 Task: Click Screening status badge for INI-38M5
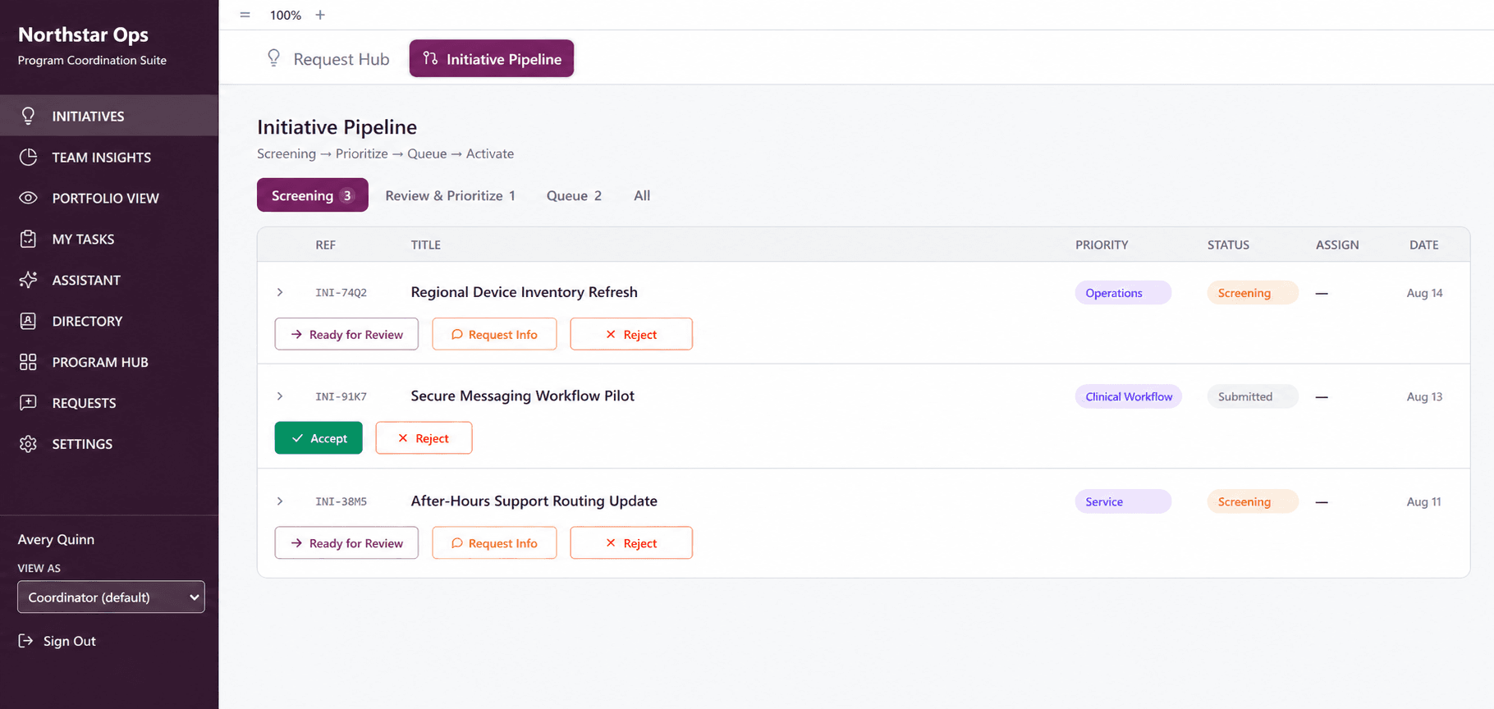click(x=1253, y=501)
